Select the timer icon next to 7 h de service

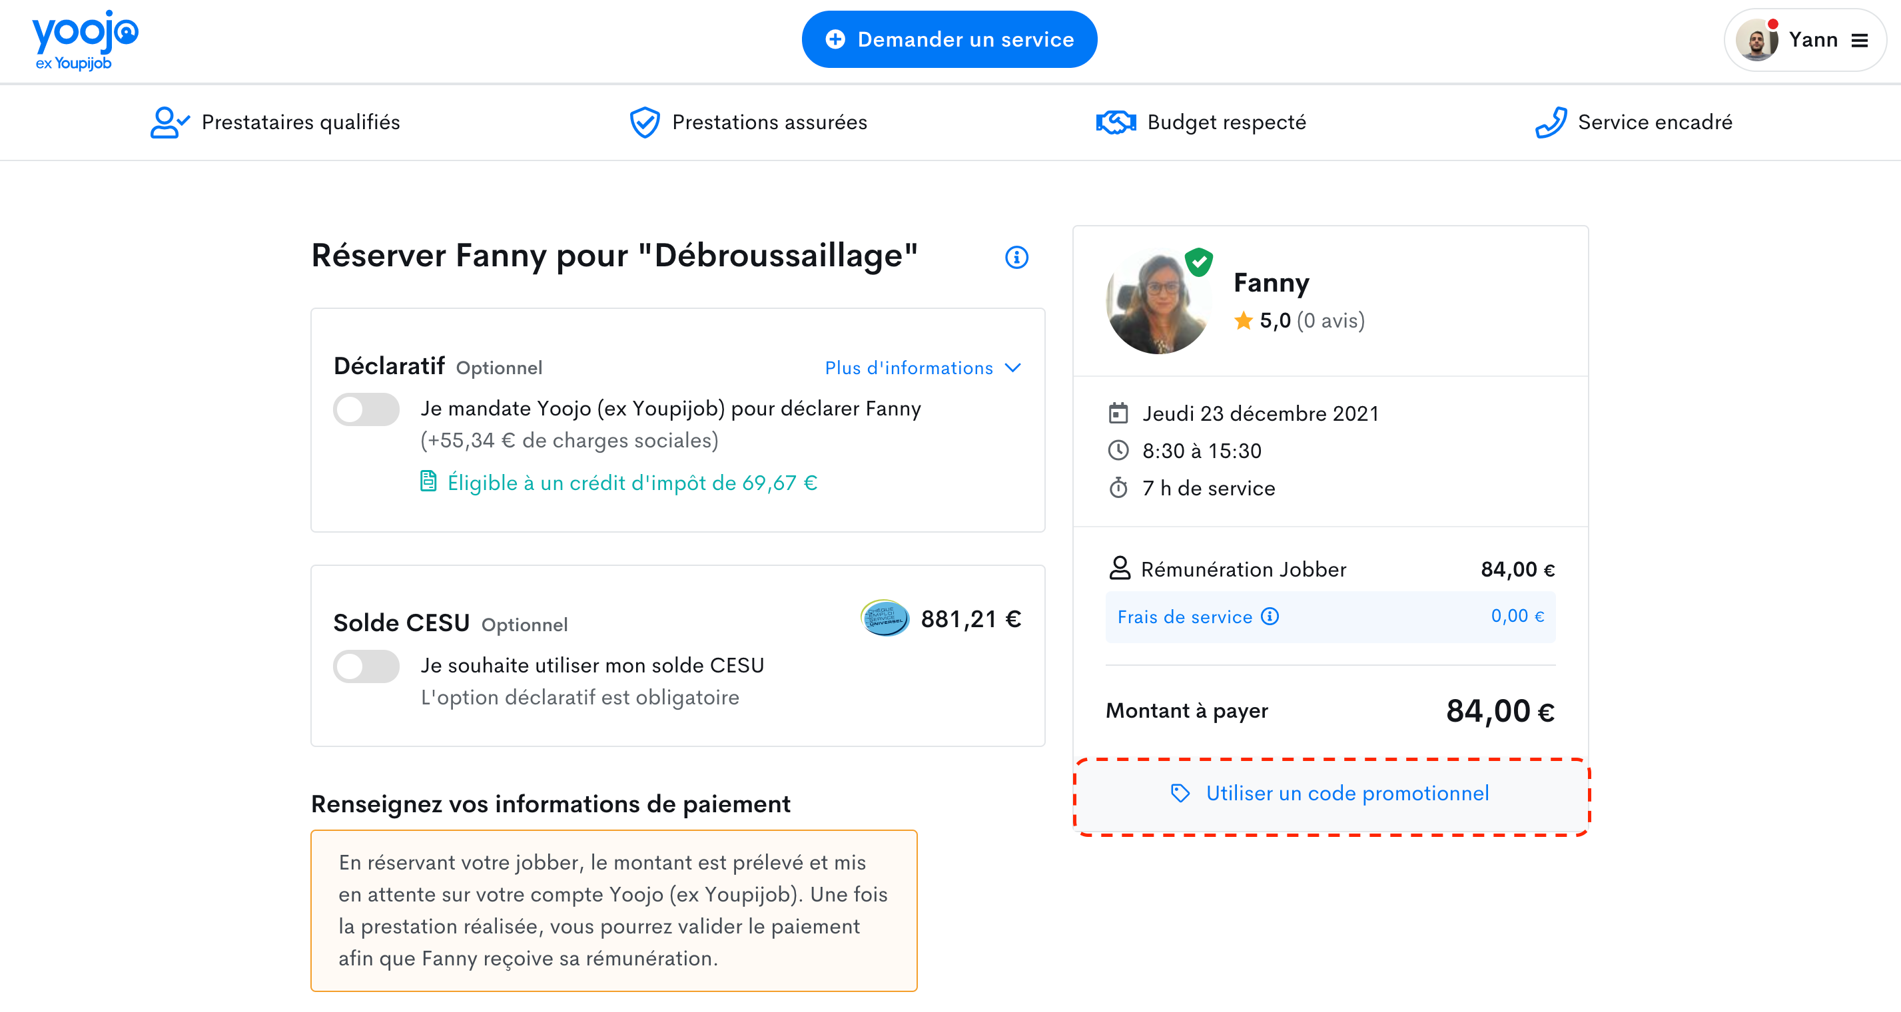(x=1119, y=487)
